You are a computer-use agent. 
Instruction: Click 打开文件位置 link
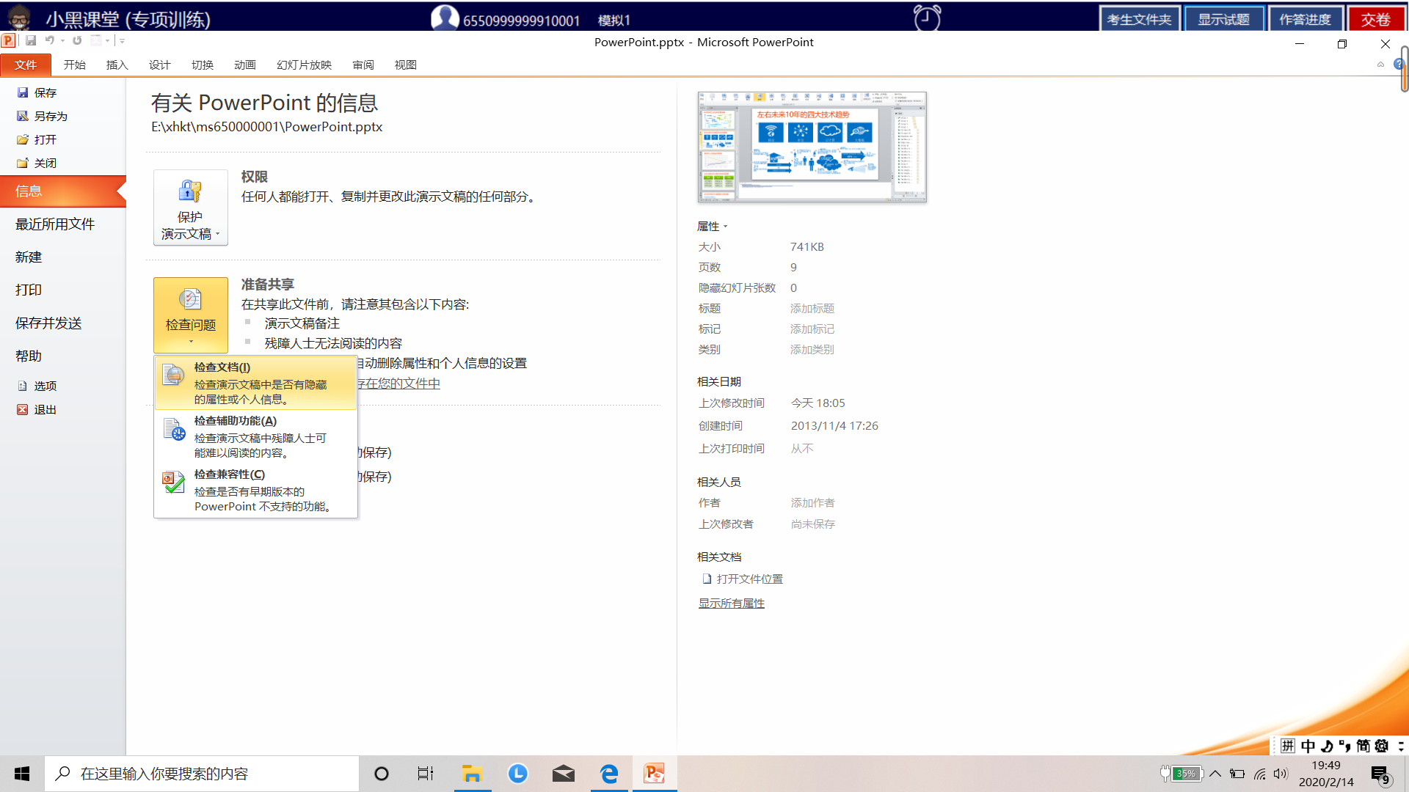tap(743, 579)
